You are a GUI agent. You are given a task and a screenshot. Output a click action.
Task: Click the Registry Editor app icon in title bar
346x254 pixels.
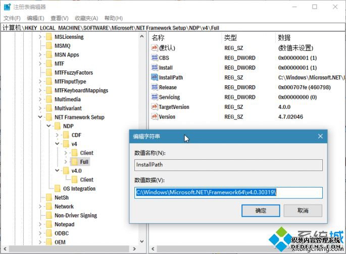7,7
